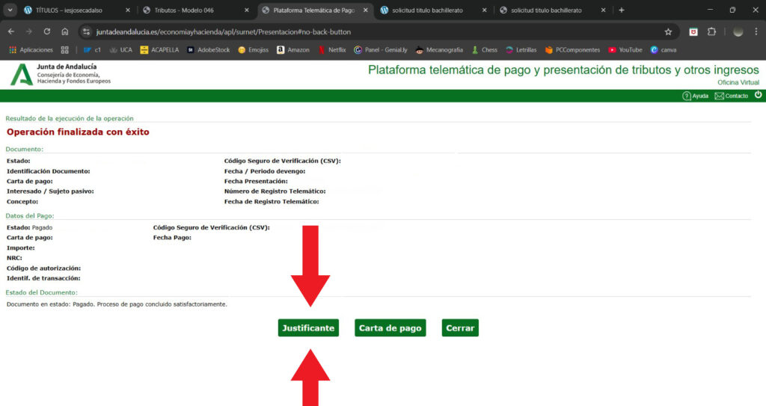Viewport: 766px width, 406px height.
Task: Click the green Justificante button
Action: pos(307,328)
